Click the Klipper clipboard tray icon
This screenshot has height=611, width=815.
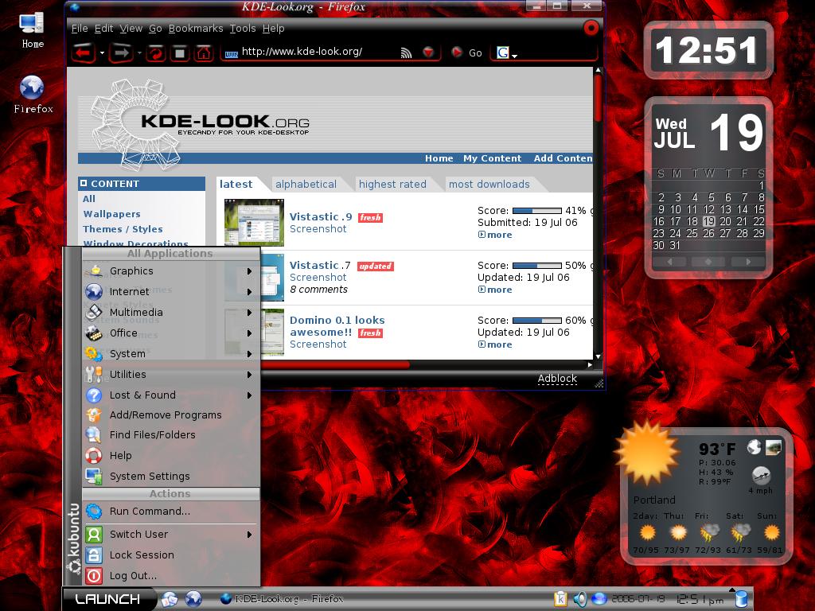coord(560,599)
